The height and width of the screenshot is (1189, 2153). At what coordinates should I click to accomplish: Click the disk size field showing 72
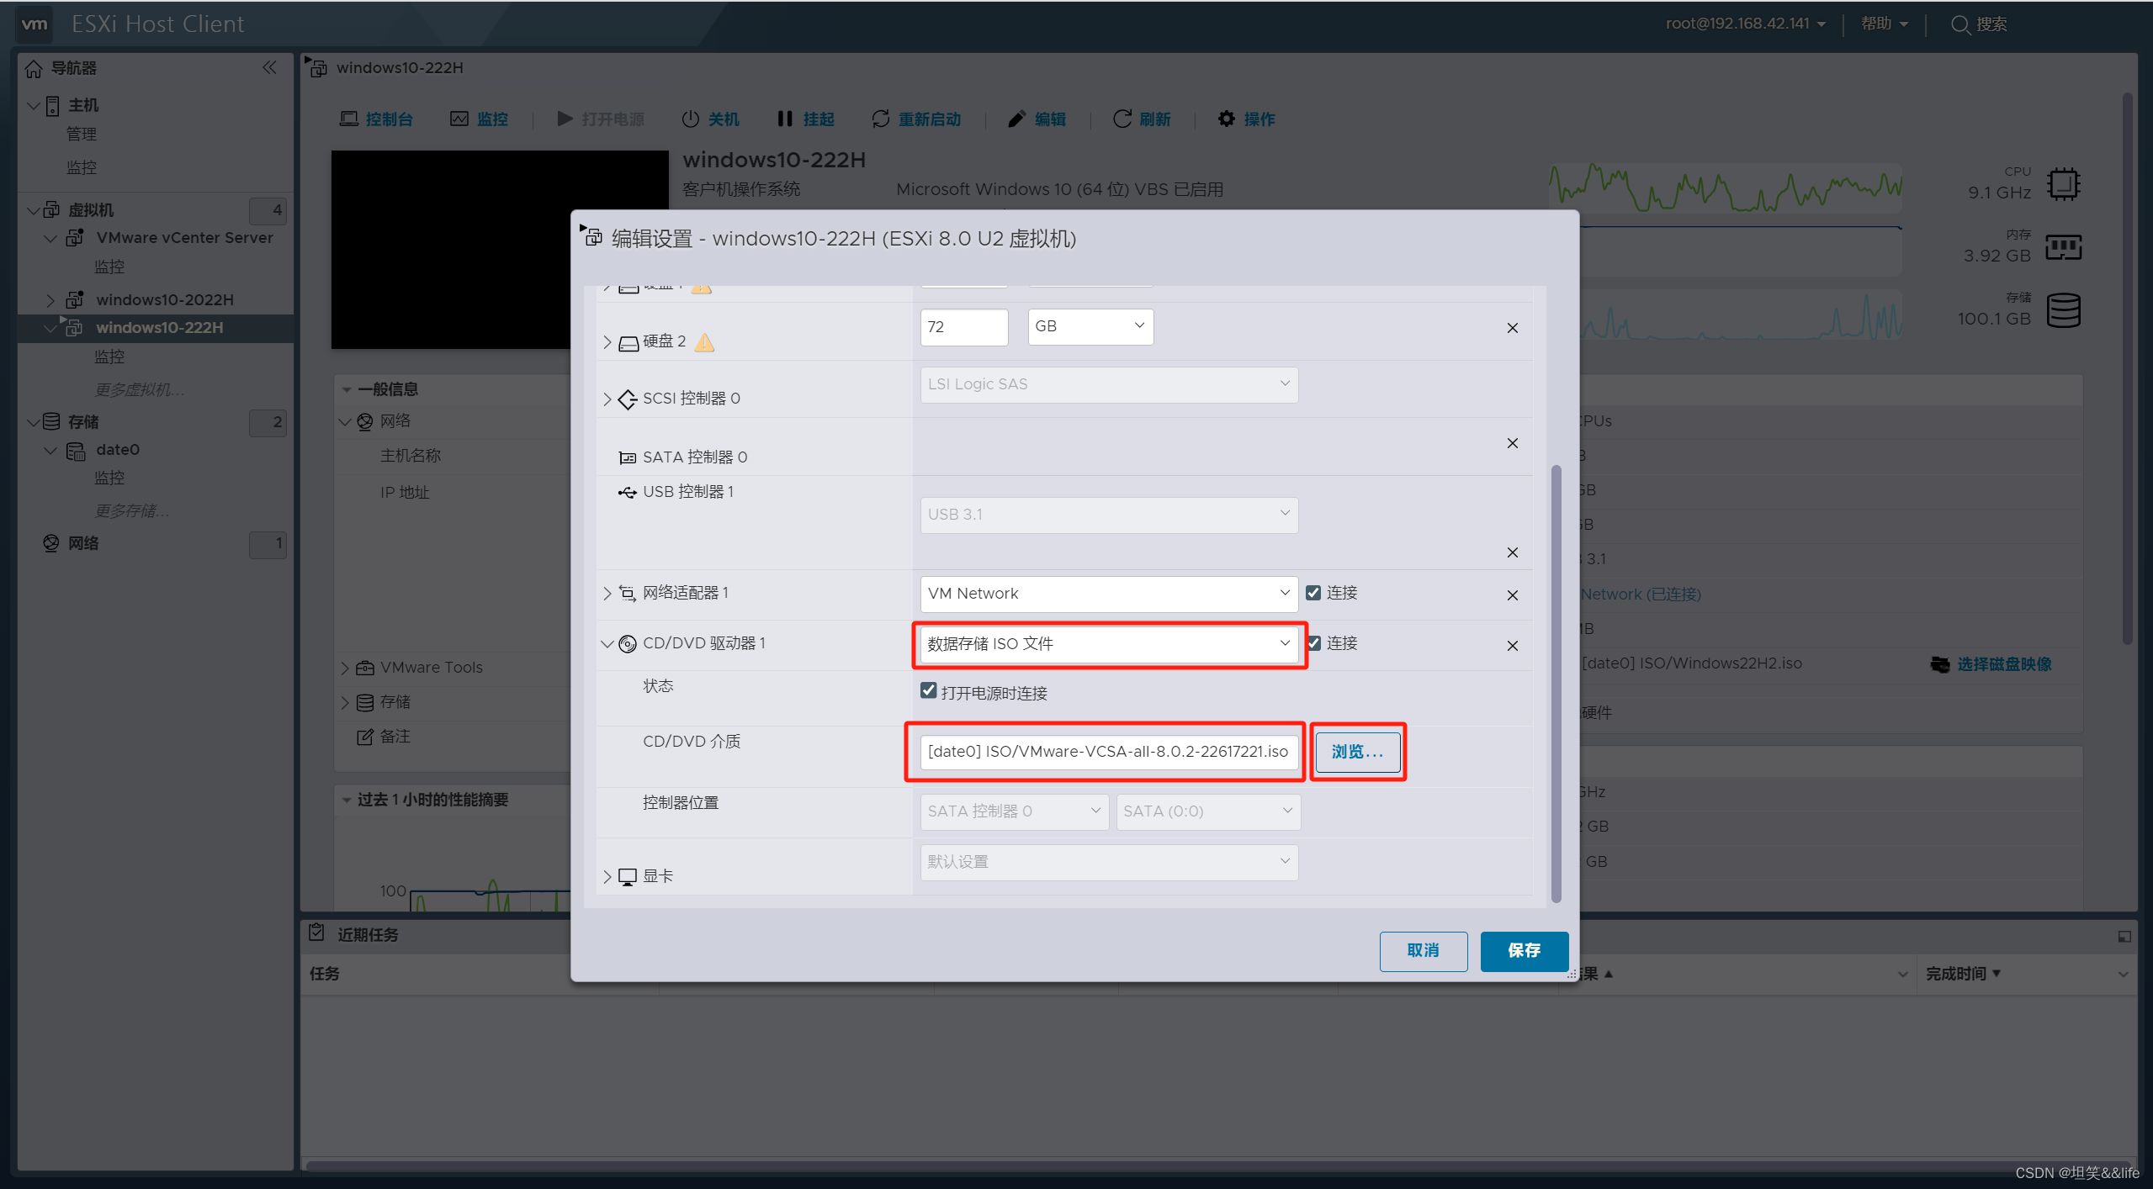coord(964,326)
